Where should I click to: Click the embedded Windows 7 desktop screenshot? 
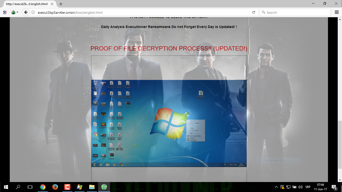[x=169, y=123]
